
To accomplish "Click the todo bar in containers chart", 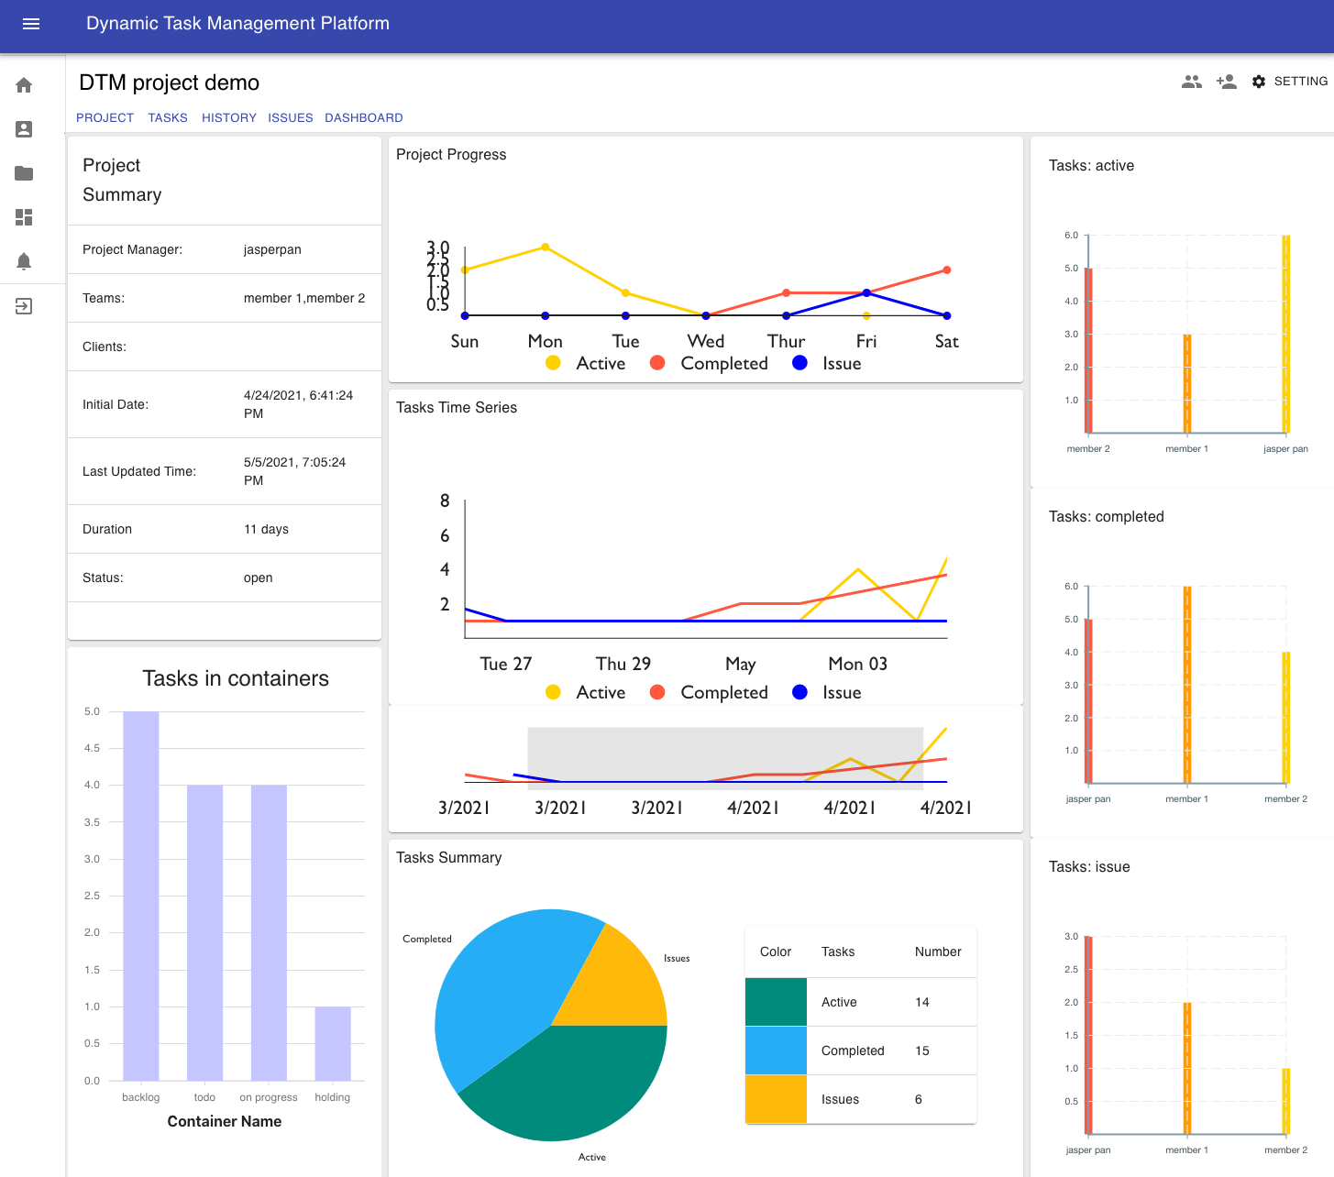I will [x=204, y=932].
